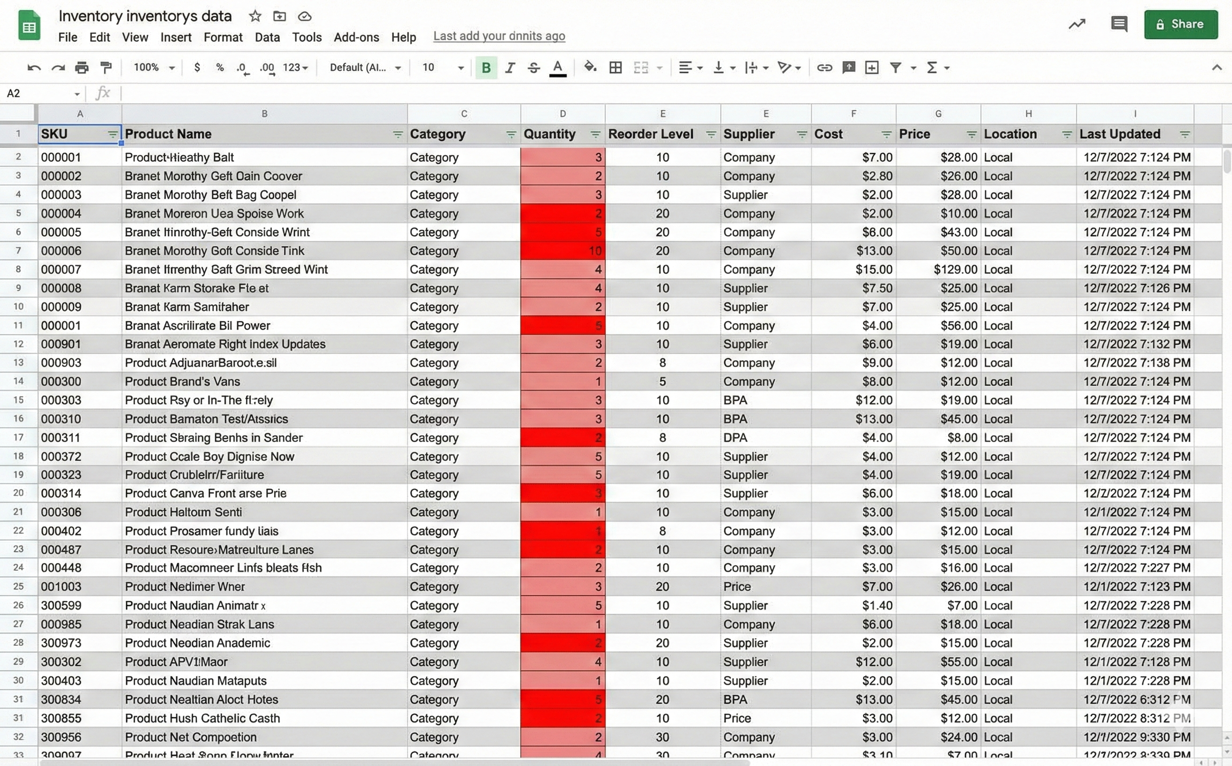1232x766 pixels.
Task: Select the format as currency icon
Action: point(197,68)
